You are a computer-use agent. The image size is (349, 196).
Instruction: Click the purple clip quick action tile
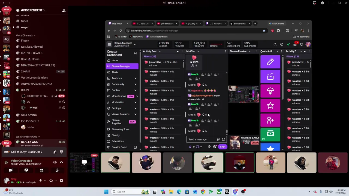(x=270, y=76)
